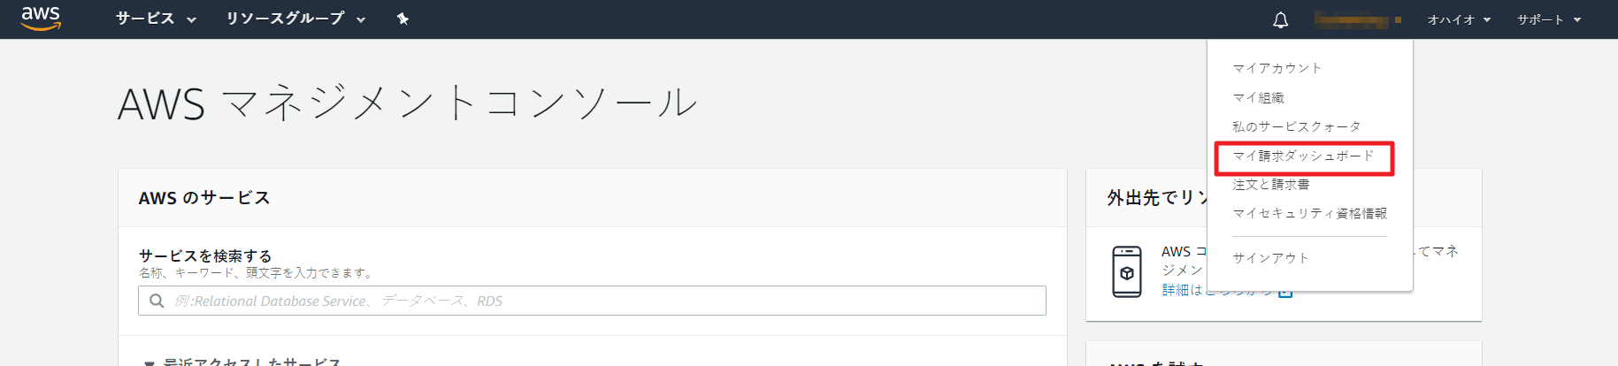
Task: Open the notifications bell
Action: [x=1280, y=19]
